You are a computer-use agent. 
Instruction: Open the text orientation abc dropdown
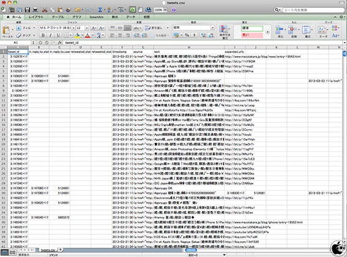138,28
